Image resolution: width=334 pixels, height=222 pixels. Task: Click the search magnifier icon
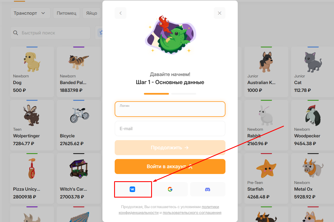(x=16, y=33)
